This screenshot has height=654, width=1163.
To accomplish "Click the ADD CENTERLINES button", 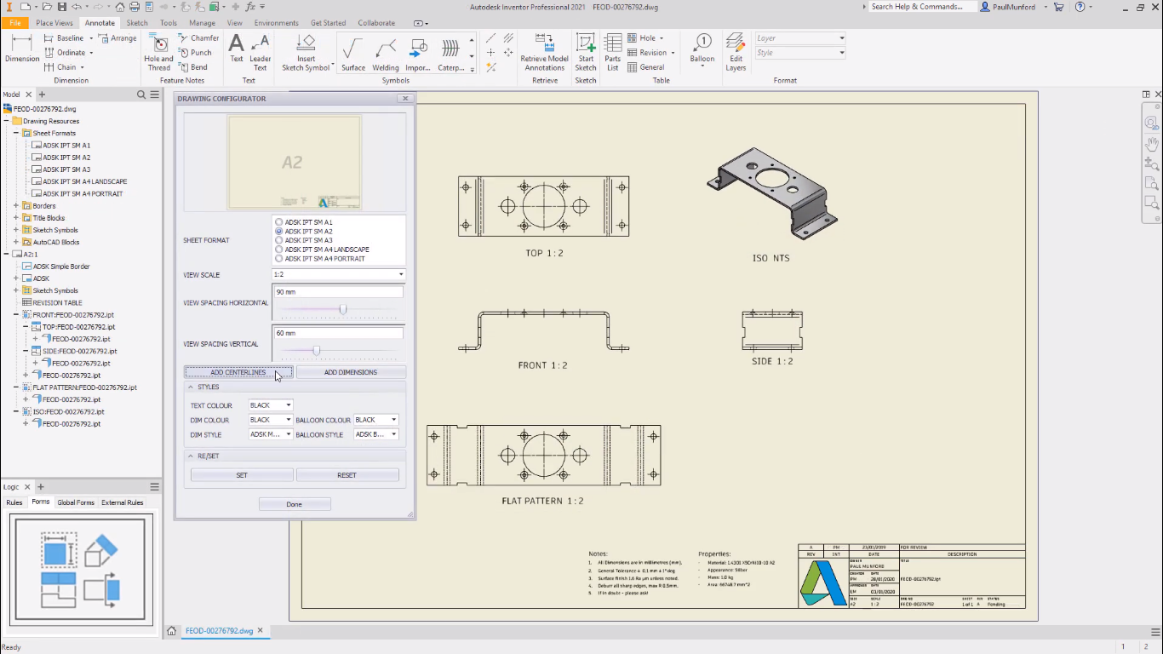I will (238, 372).
